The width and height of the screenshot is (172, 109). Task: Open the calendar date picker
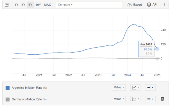[x=7, y=5]
